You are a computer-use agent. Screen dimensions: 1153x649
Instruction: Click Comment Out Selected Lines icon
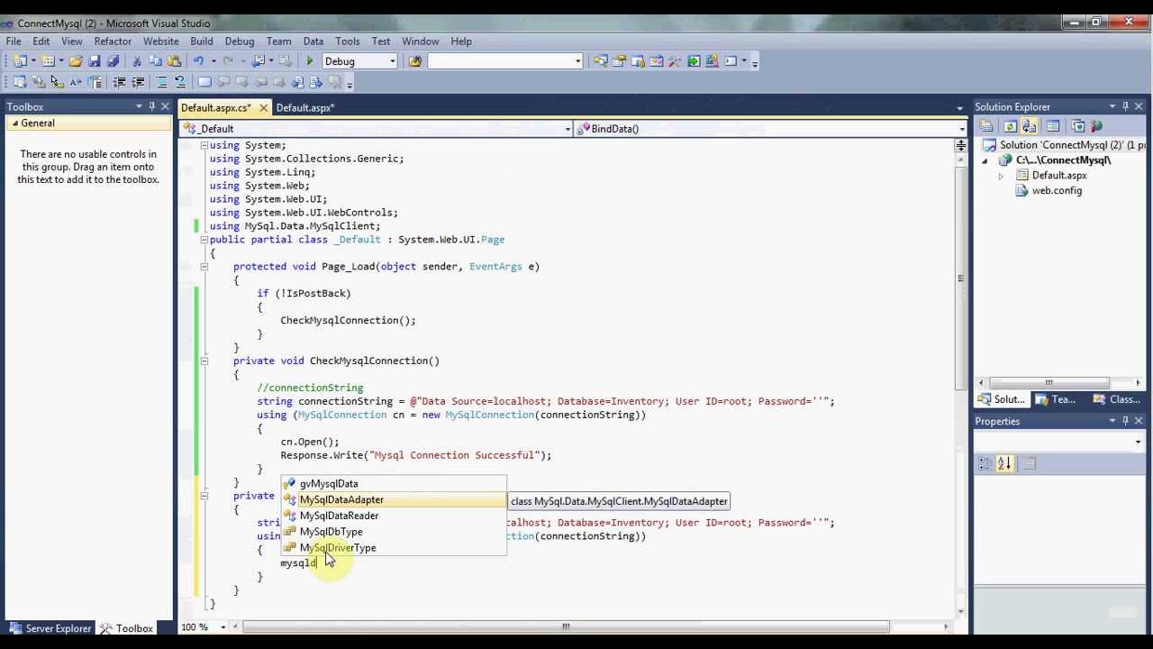pos(162,82)
